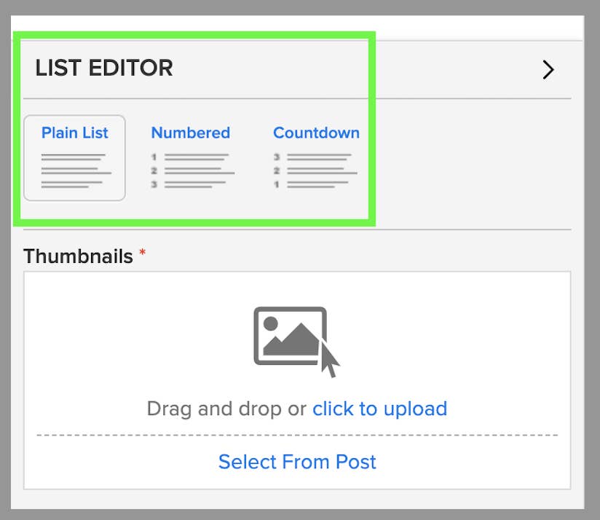The height and width of the screenshot is (520, 600).
Task: Click the cursor arrow on the upload icon
Action: (329, 360)
